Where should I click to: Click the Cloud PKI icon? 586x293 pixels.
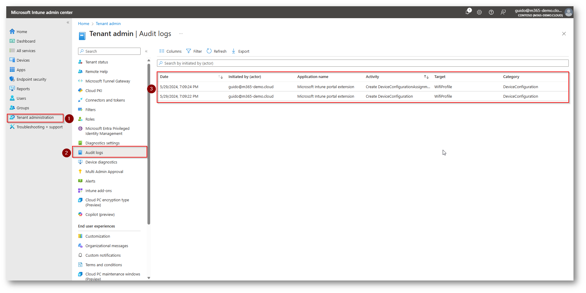[80, 91]
